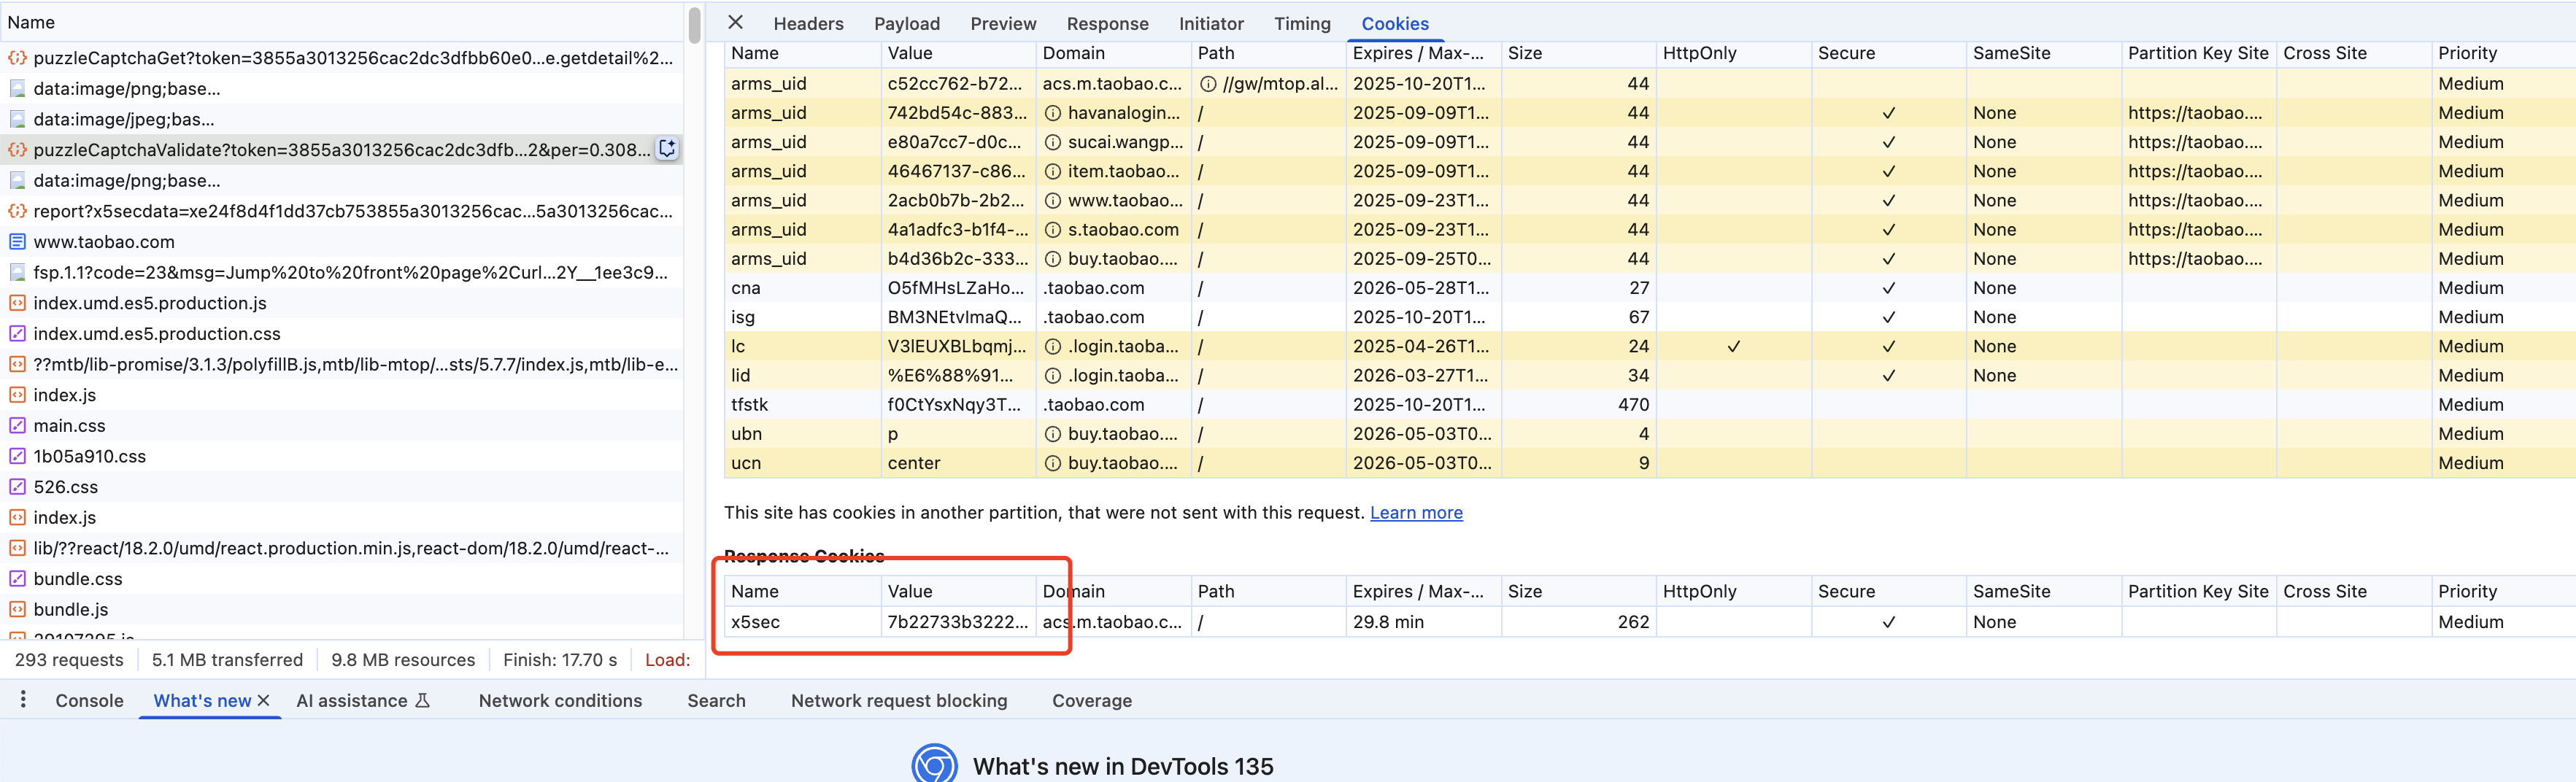
Task: Click the image icon beside data:image/jpeg;bas...
Action: [x=17, y=119]
